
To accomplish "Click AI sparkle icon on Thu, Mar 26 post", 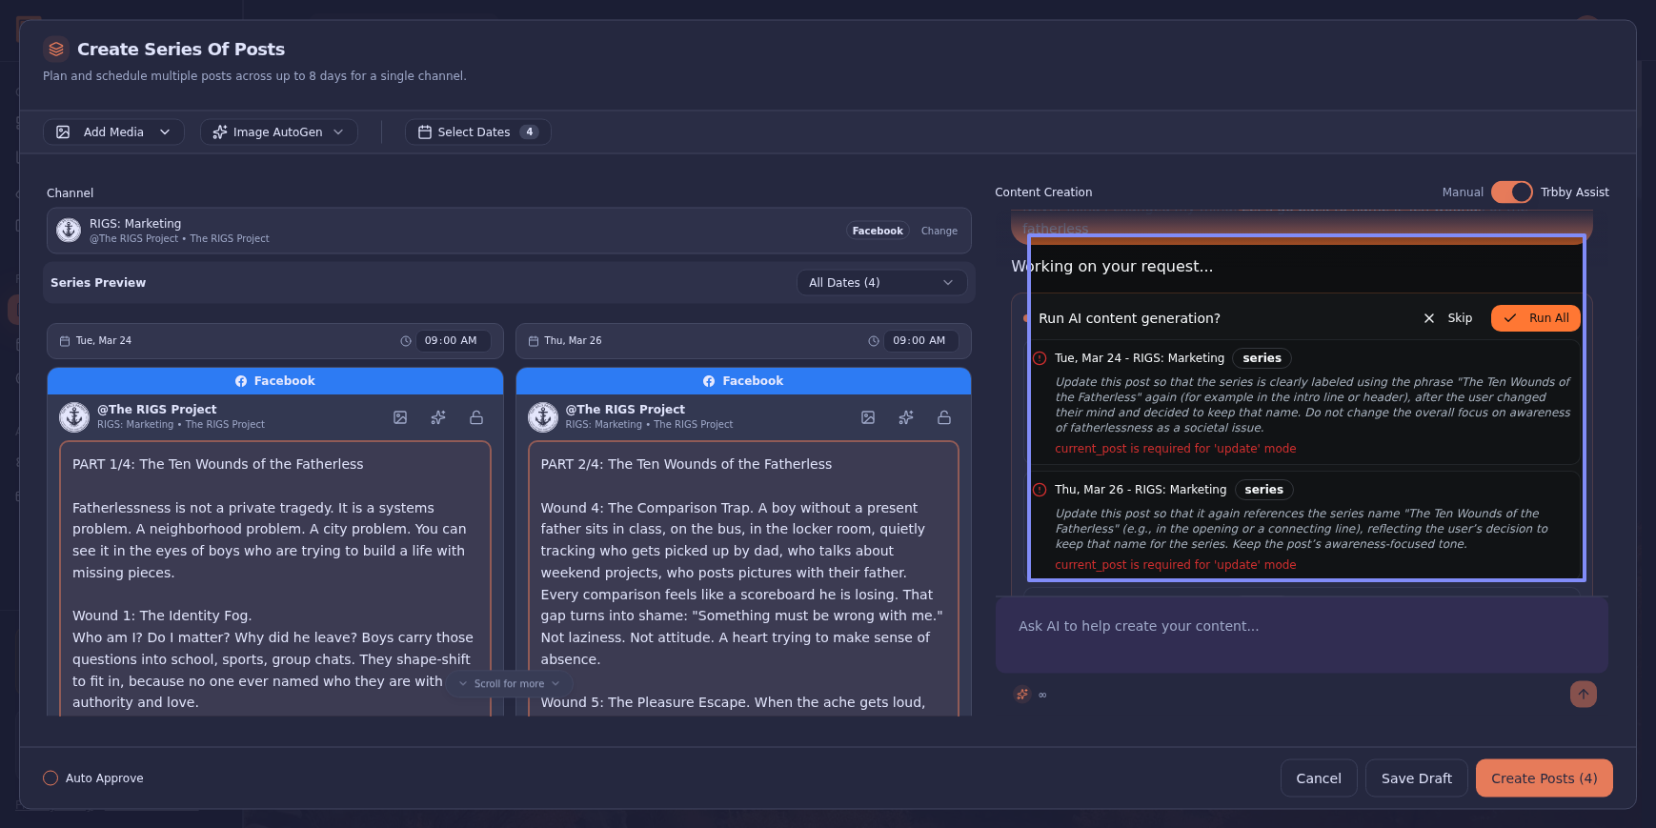I will point(906,417).
